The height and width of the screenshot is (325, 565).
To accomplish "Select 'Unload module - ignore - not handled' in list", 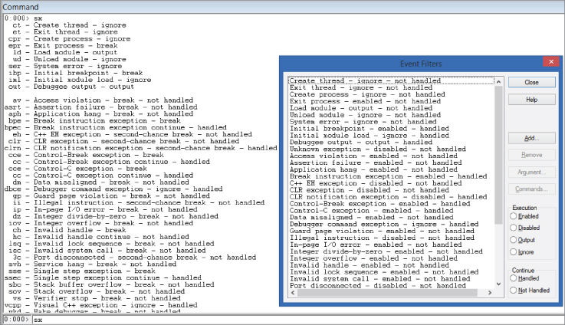I will [391, 115].
